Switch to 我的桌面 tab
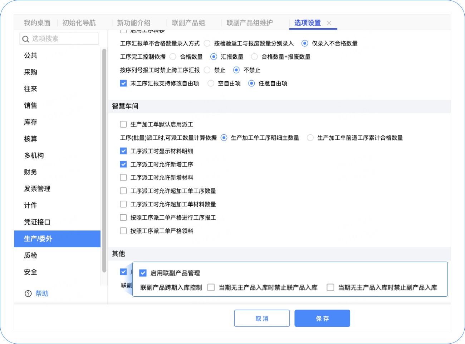 point(37,23)
